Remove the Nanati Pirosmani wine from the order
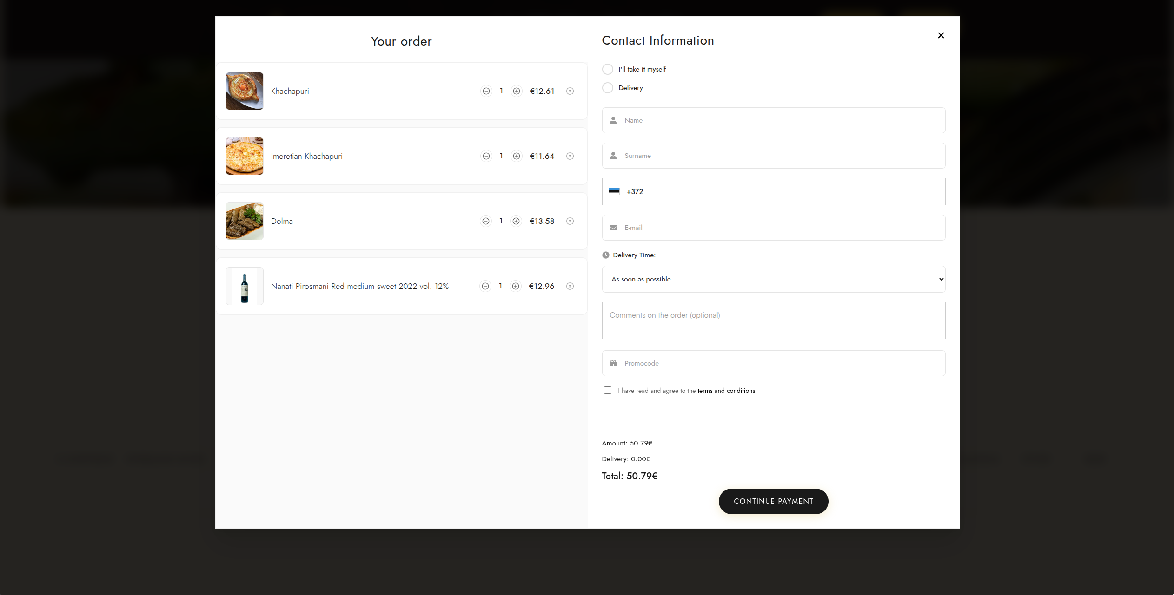 coord(570,286)
